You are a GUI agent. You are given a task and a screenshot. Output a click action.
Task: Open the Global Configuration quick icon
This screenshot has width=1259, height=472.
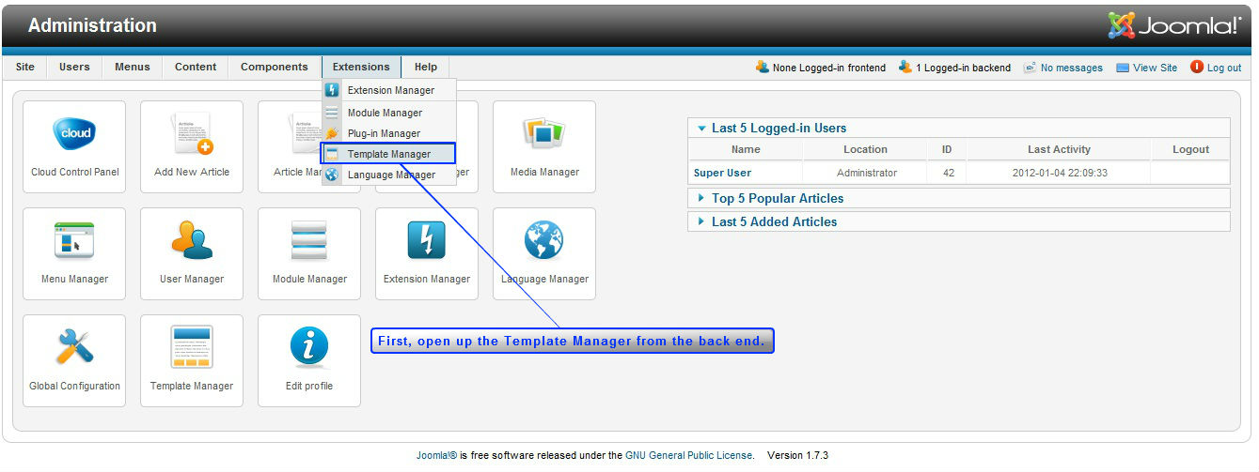(x=74, y=361)
